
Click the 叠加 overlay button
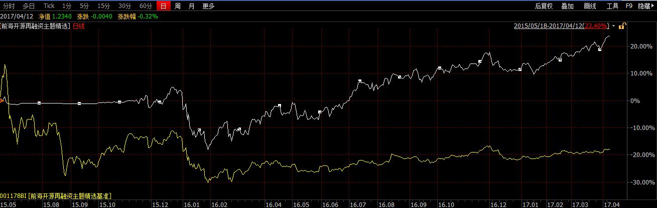[567, 6]
